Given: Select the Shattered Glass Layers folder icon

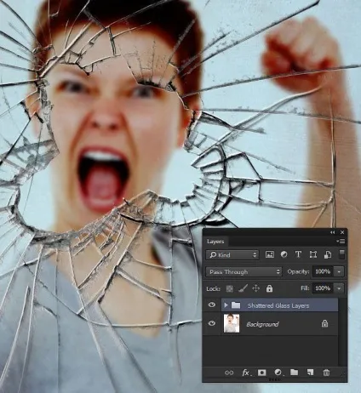Looking at the screenshot, I should [236, 305].
